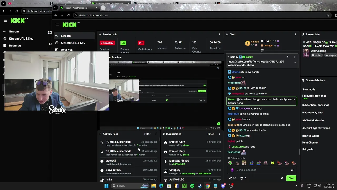The height and width of the screenshot is (190, 337).
Task: Toggle the Partner Income ON switch
Action: click(123, 43)
